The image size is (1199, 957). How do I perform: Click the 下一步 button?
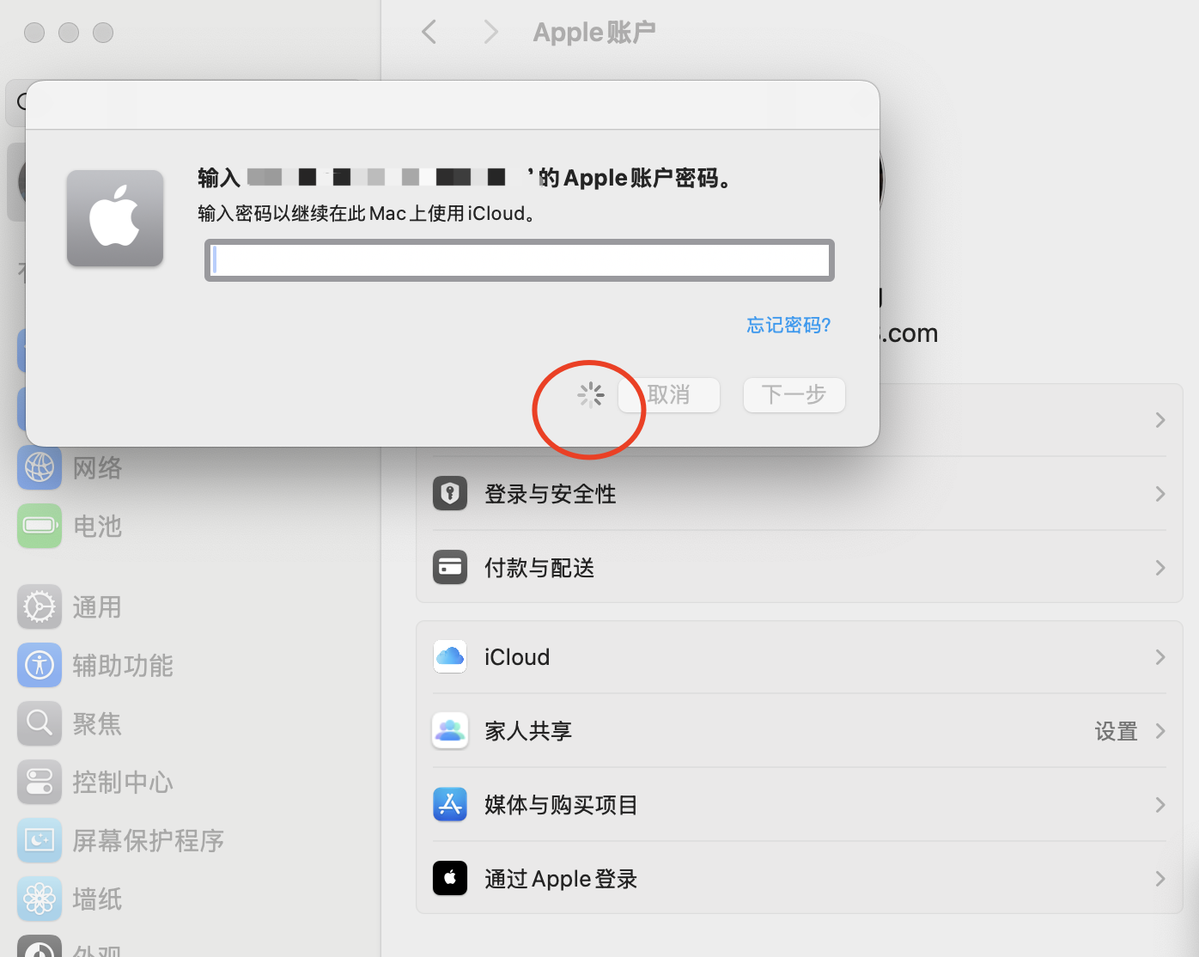[794, 395]
